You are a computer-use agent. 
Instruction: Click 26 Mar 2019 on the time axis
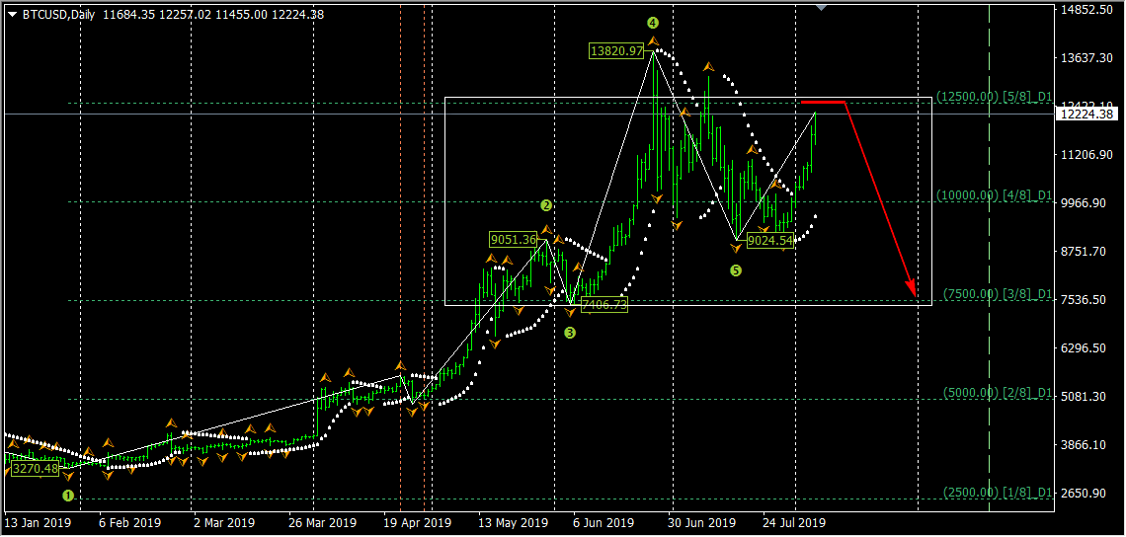tap(322, 522)
